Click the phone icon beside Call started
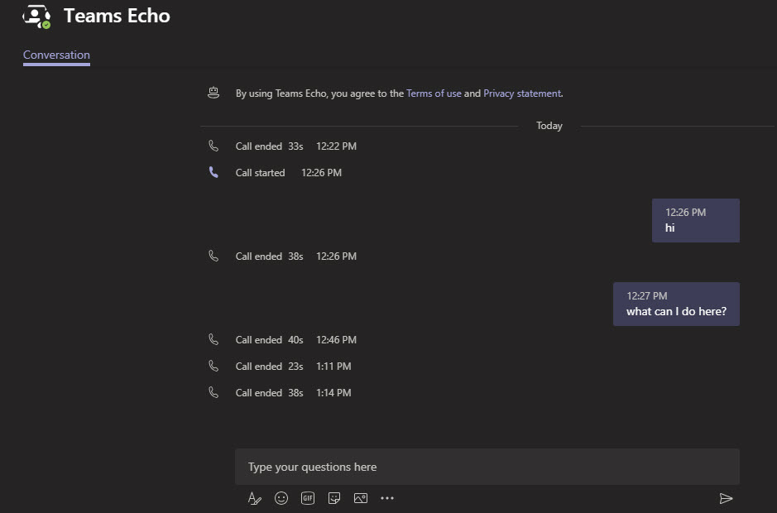777x513 pixels. [214, 172]
